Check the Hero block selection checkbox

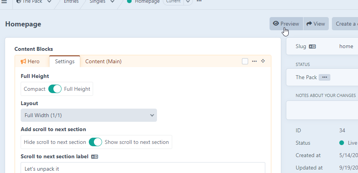coord(245,61)
